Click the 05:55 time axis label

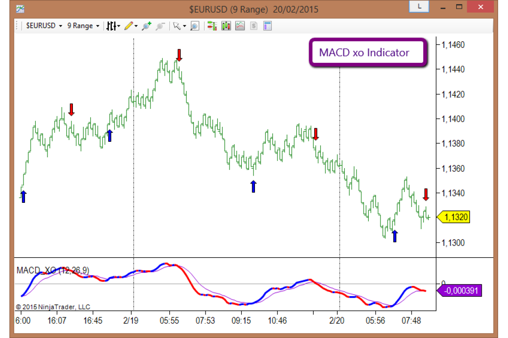pos(169,321)
